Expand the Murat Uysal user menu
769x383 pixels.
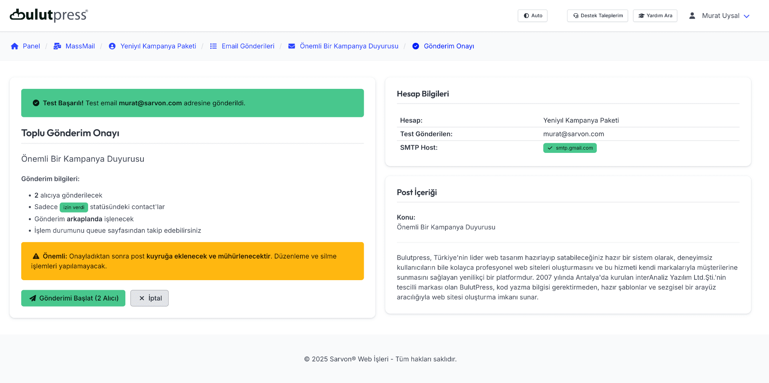point(720,16)
